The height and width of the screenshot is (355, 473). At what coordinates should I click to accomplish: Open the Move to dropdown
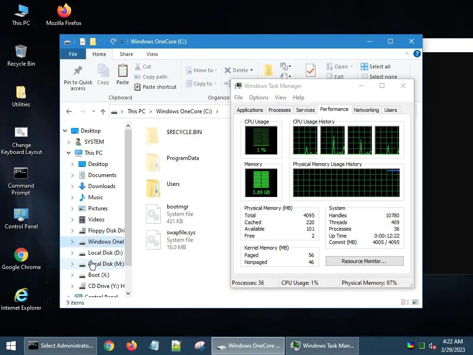tap(201, 70)
